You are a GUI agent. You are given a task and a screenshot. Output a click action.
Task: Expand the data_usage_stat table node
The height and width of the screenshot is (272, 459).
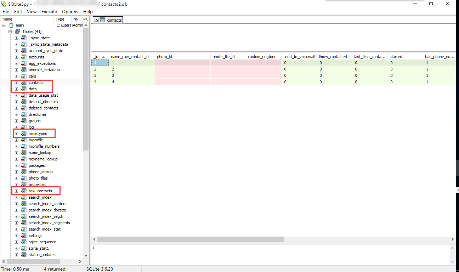(x=16, y=95)
